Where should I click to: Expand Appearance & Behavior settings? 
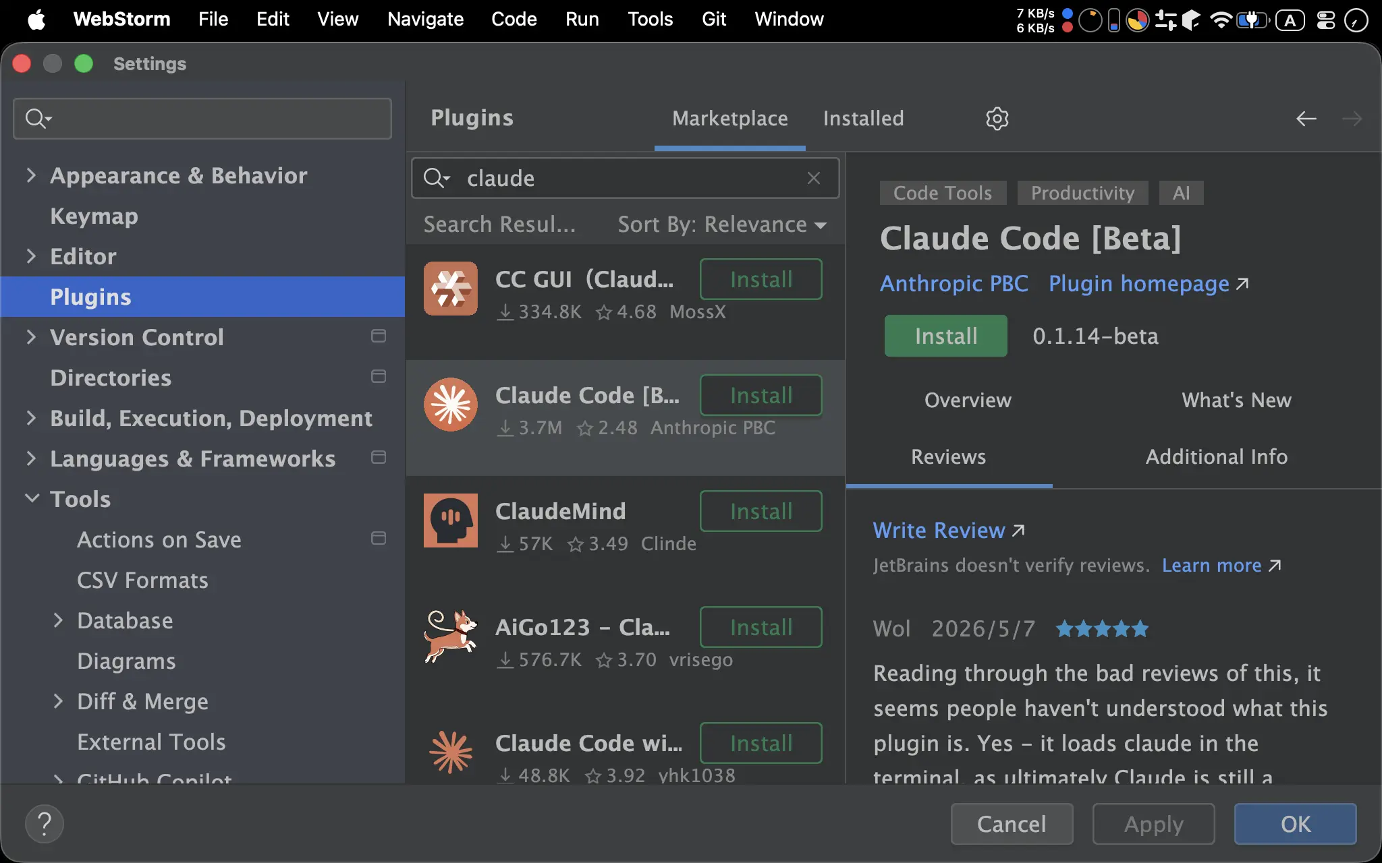pyautogui.click(x=31, y=175)
